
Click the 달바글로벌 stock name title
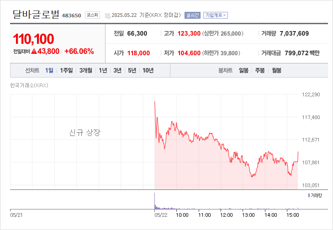point(36,14)
